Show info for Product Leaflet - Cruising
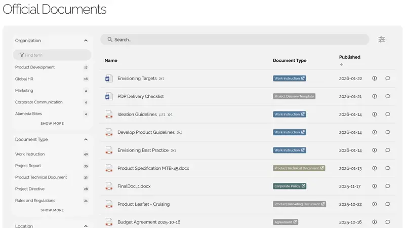This screenshot has width=405, height=228. (x=375, y=204)
